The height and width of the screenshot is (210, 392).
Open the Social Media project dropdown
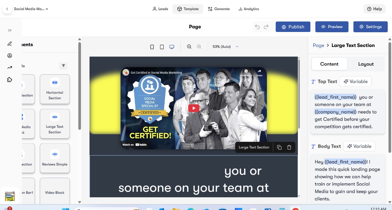pyautogui.click(x=31, y=9)
